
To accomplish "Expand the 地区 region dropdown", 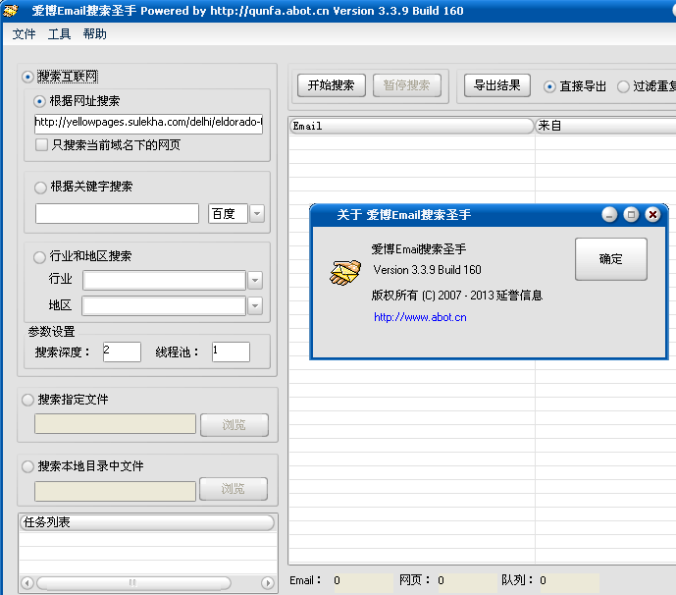I will [255, 305].
